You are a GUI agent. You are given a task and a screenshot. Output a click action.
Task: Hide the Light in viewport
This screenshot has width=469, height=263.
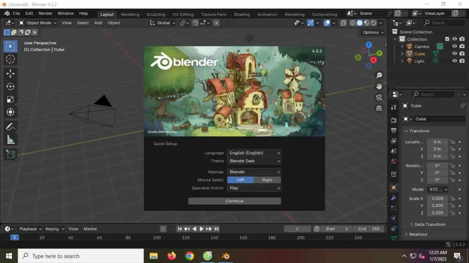point(454,61)
